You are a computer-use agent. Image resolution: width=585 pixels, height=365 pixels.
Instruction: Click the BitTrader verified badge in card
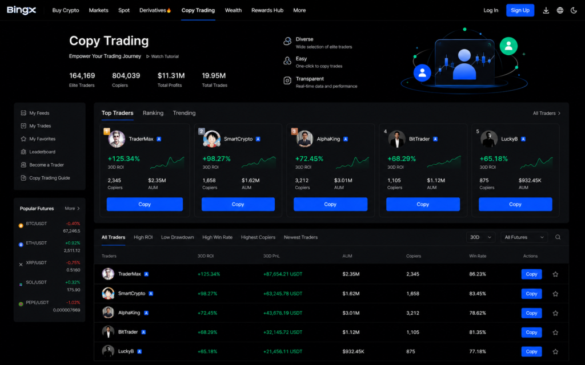click(x=435, y=139)
